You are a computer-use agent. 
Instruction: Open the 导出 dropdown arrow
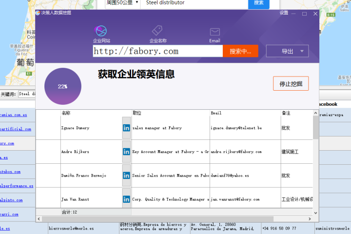tap(302, 51)
